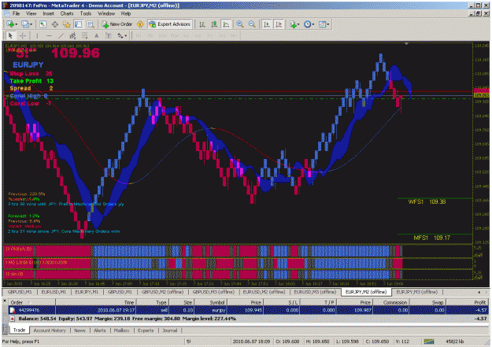The height and width of the screenshot is (347, 492).
Task: Click the chart tabs scroll-right arrow
Action: tap(486, 292)
